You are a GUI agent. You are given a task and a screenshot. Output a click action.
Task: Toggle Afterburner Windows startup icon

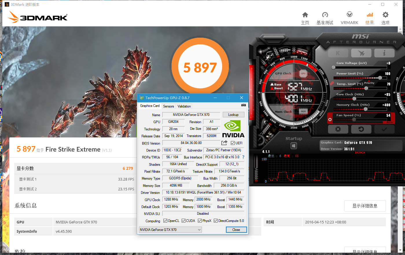click(x=294, y=146)
